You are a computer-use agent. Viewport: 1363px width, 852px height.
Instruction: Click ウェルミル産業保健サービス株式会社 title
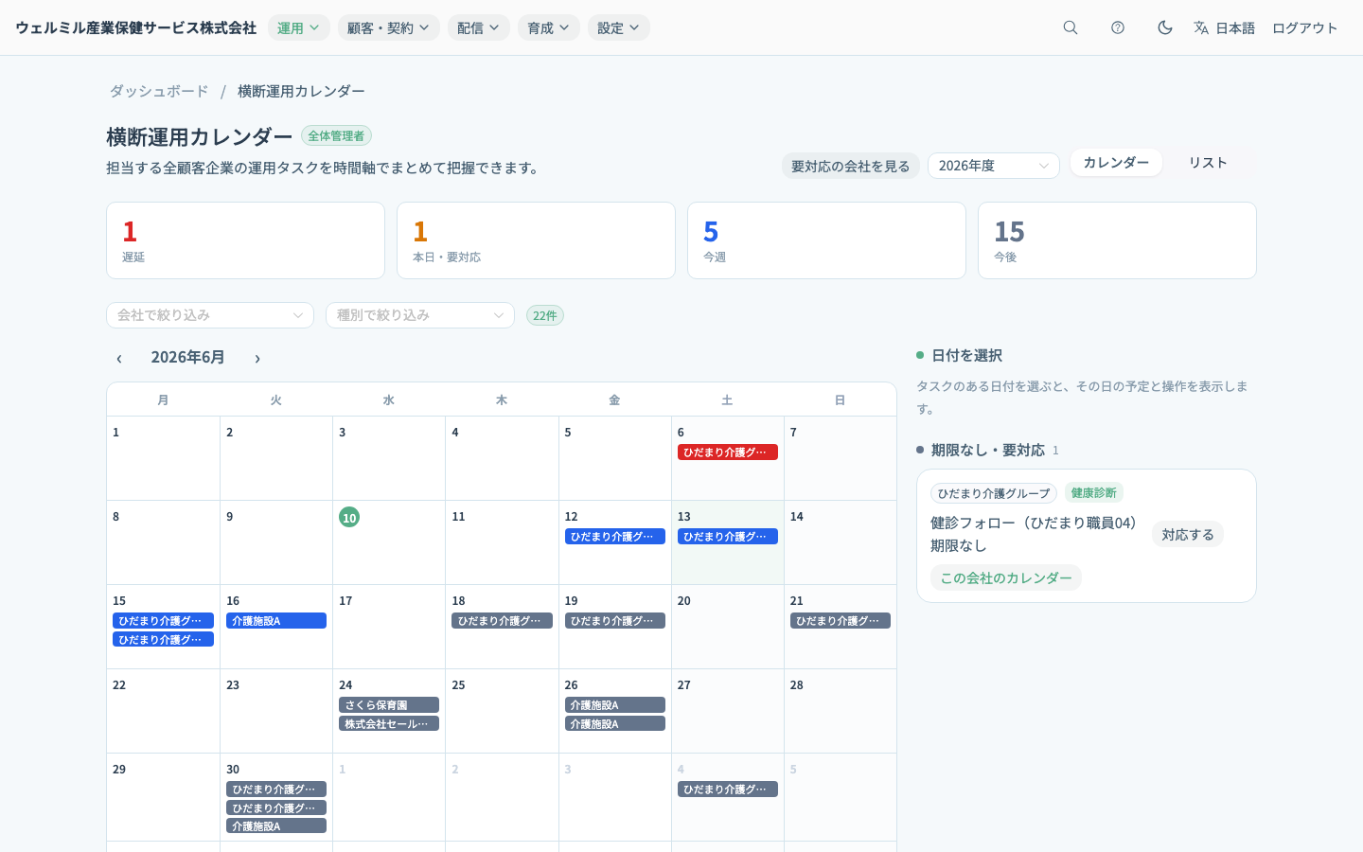coord(136,27)
